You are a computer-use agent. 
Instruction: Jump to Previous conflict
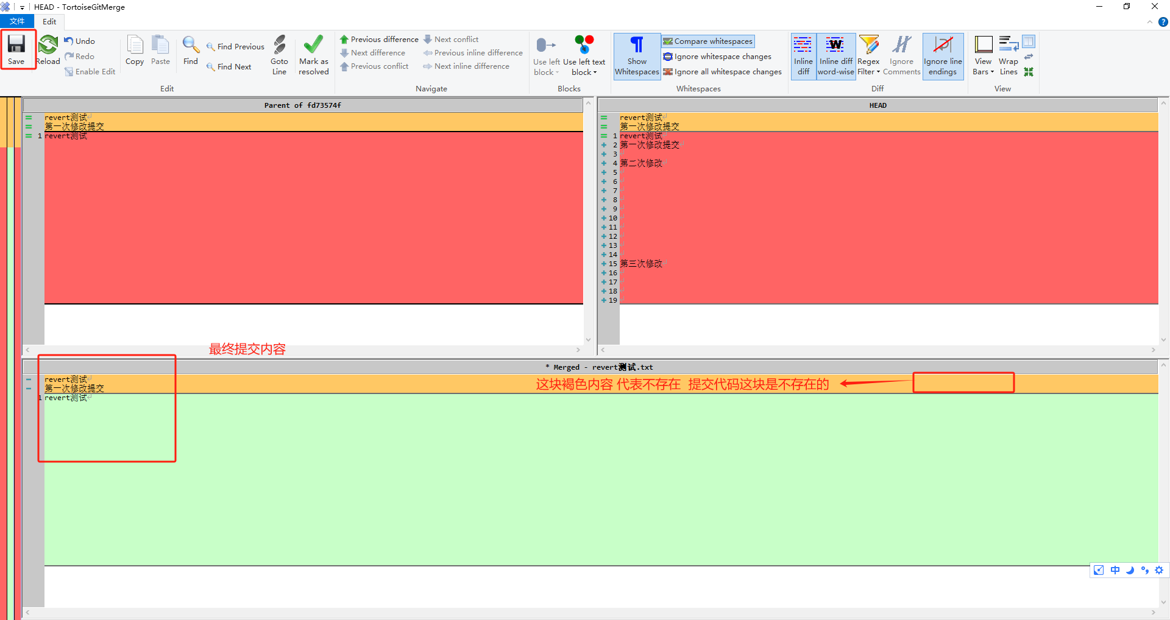pos(374,66)
